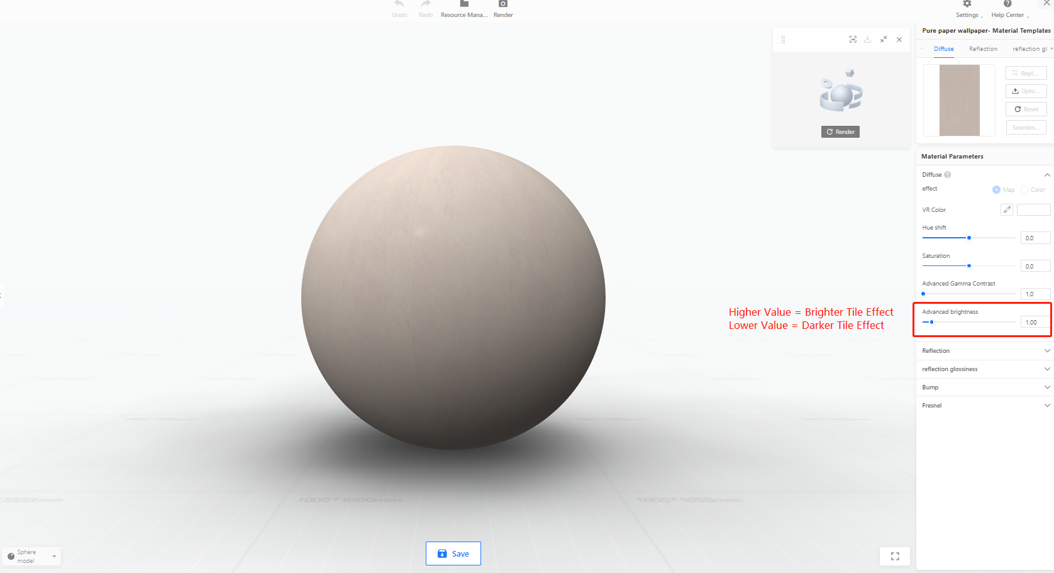Open the Settings menu
This screenshot has height=573, width=1054.
(968, 9)
